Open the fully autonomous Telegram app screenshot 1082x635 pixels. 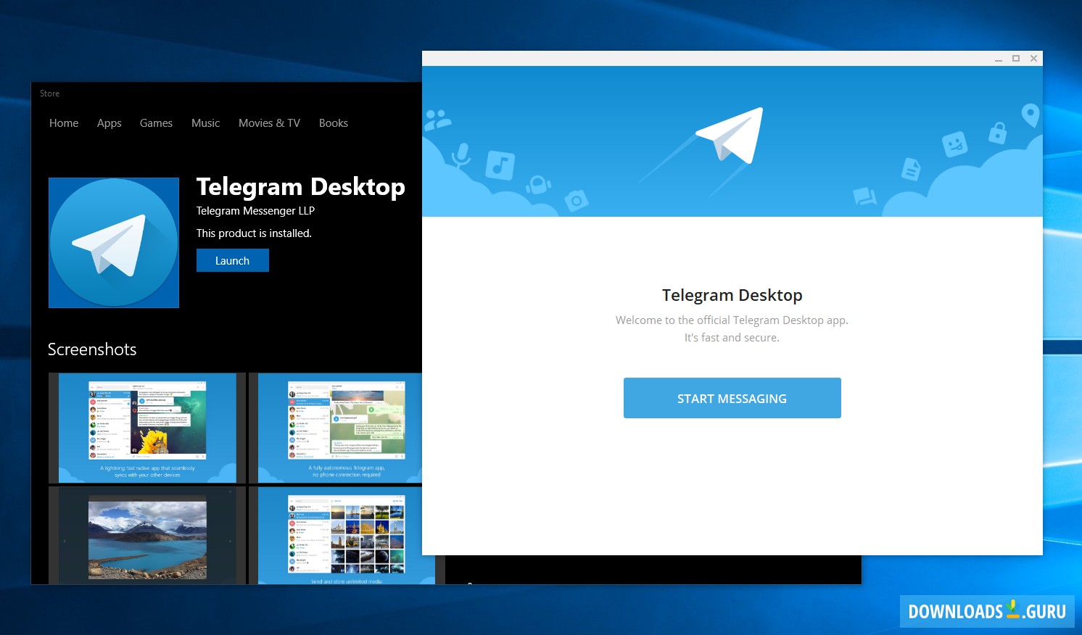pyautogui.click(x=336, y=428)
